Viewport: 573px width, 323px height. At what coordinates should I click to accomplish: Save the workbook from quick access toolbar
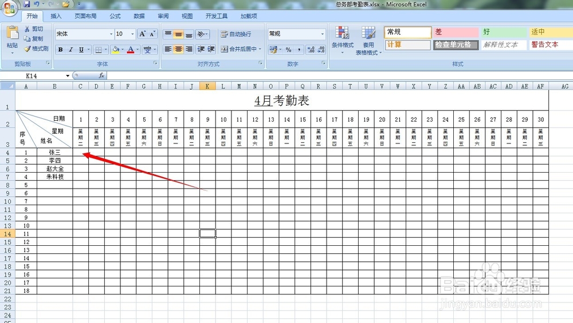(27, 5)
